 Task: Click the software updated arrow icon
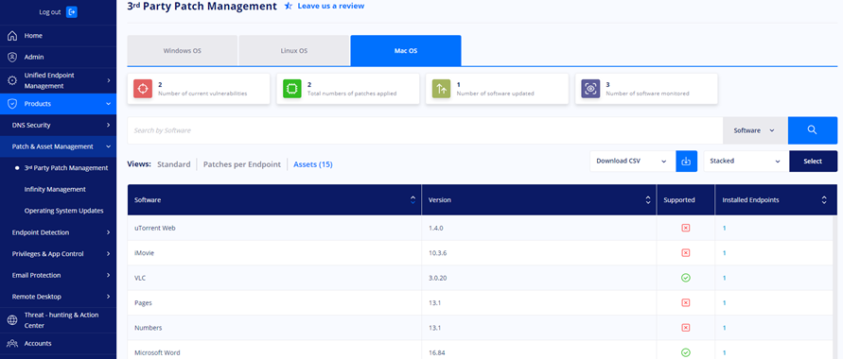tap(442, 89)
